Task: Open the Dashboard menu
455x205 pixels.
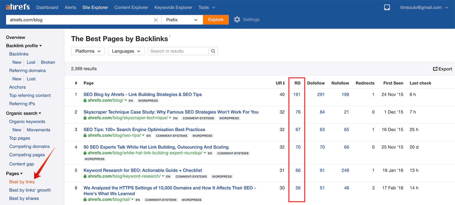Action: pos(47,7)
